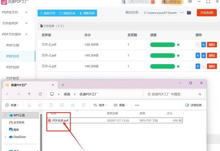Go forward in File Explorer
The width and height of the screenshot is (220, 151).
[x=19, y=94]
